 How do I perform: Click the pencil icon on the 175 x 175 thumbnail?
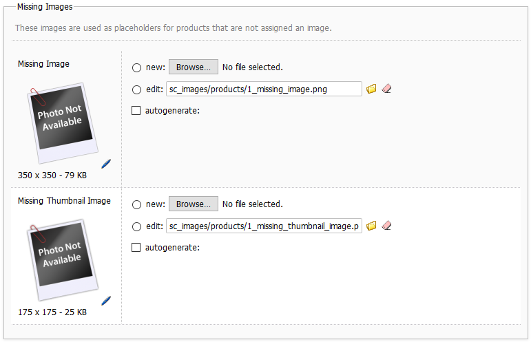tap(106, 300)
